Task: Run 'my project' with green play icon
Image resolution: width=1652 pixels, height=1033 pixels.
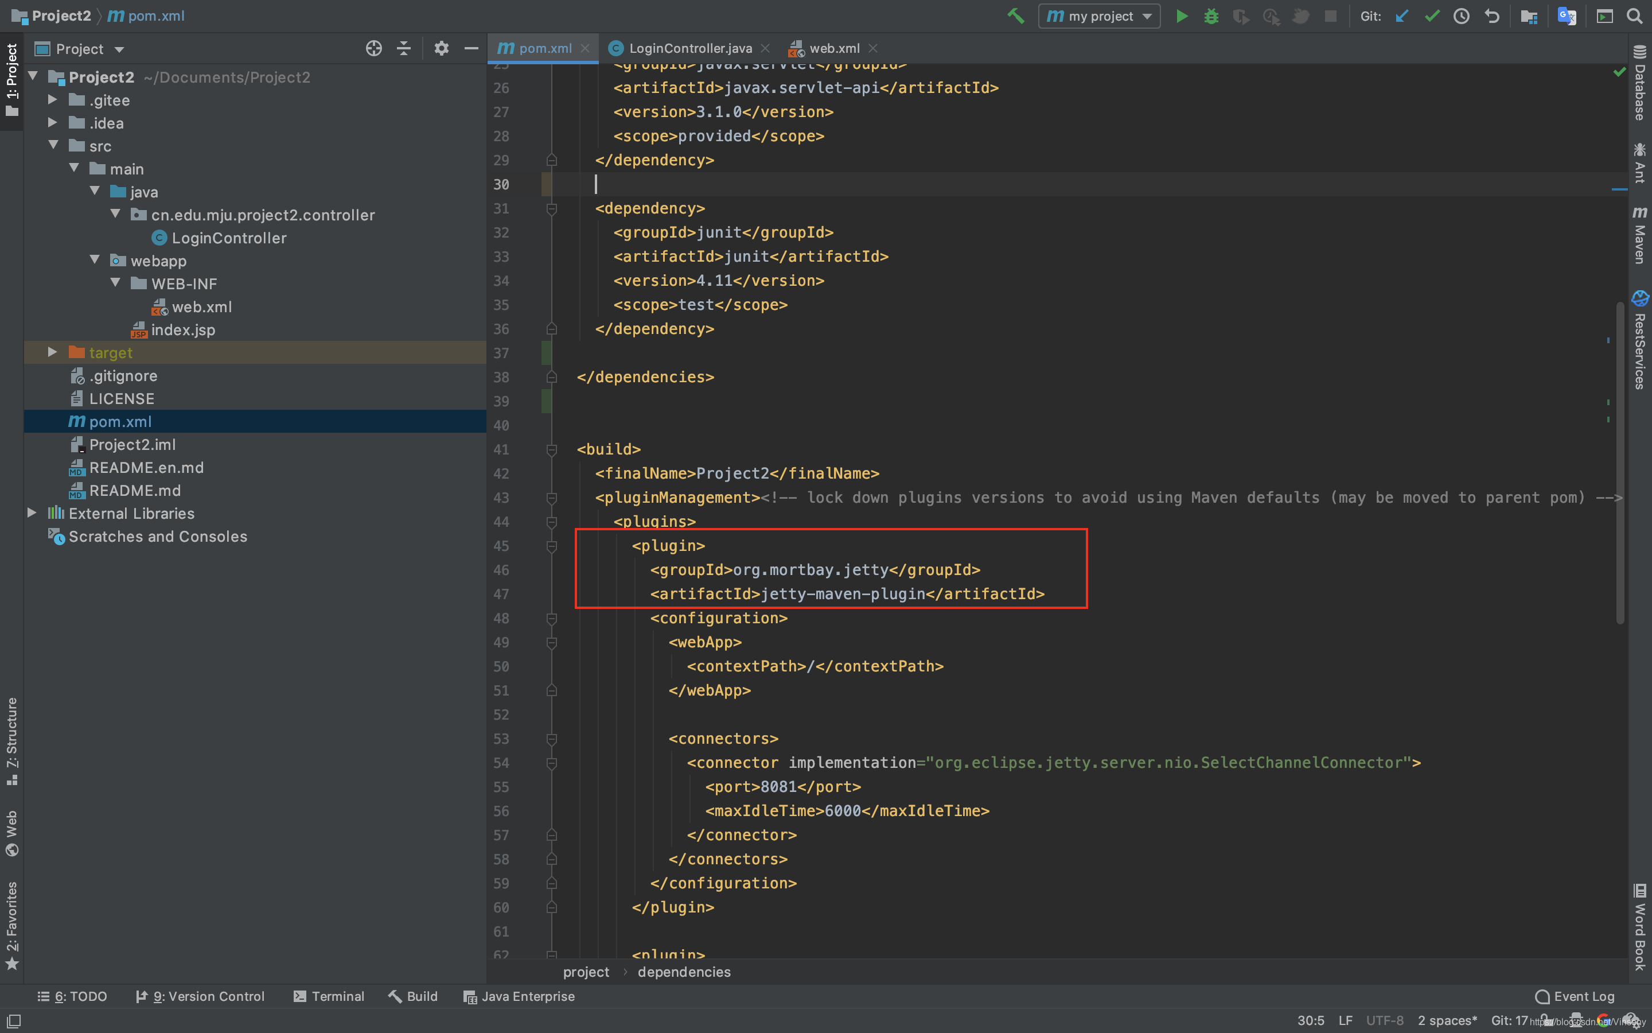Action: 1182,15
